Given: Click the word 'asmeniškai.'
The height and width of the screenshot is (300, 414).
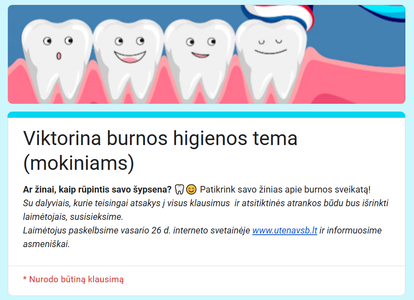Looking at the screenshot, I should (x=46, y=244).
